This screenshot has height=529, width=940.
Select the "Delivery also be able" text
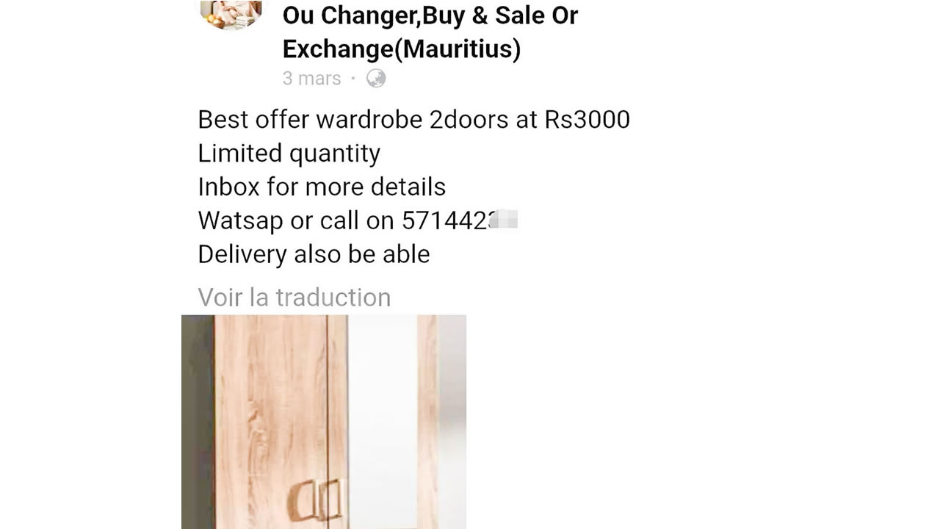314,254
